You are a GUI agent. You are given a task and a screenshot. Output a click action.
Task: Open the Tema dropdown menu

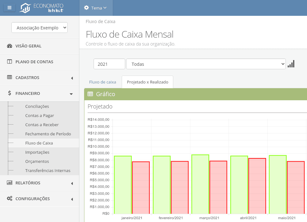click(x=96, y=8)
